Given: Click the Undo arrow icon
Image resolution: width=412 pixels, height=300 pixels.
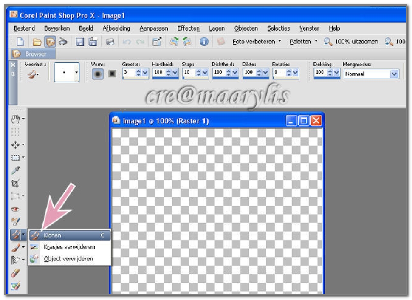Looking at the screenshot, I should pyautogui.click(x=127, y=42).
